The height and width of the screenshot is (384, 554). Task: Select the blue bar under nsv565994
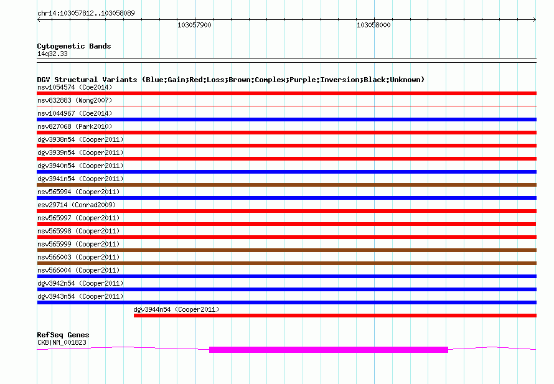pyautogui.click(x=286, y=198)
